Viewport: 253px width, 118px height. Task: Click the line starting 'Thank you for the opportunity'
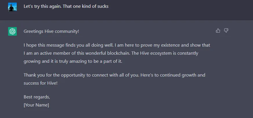tap(114, 75)
